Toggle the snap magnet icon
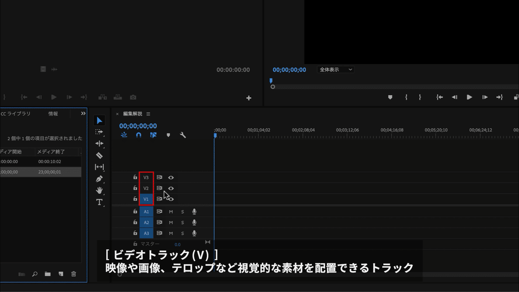Viewport: 519px width, 292px height. click(x=138, y=135)
